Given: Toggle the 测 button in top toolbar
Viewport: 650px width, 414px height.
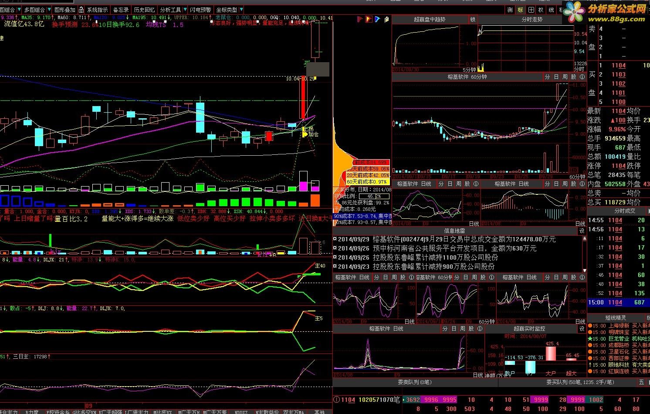Looking at the screenshot, I should (x=510, y=10).
